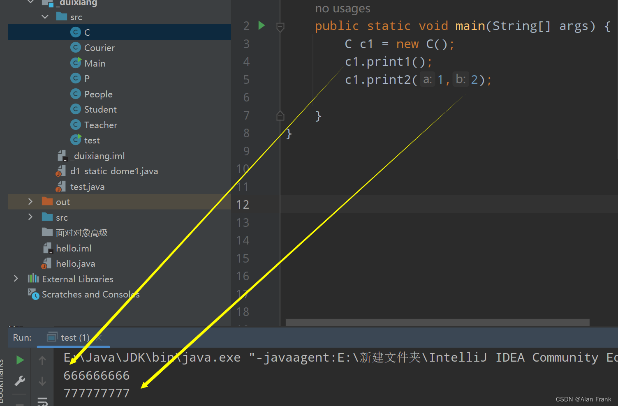This screenshot has height=406, width=618.
Task: Select 面对对象高级 folder label
Action: click(x=82, y=233)
